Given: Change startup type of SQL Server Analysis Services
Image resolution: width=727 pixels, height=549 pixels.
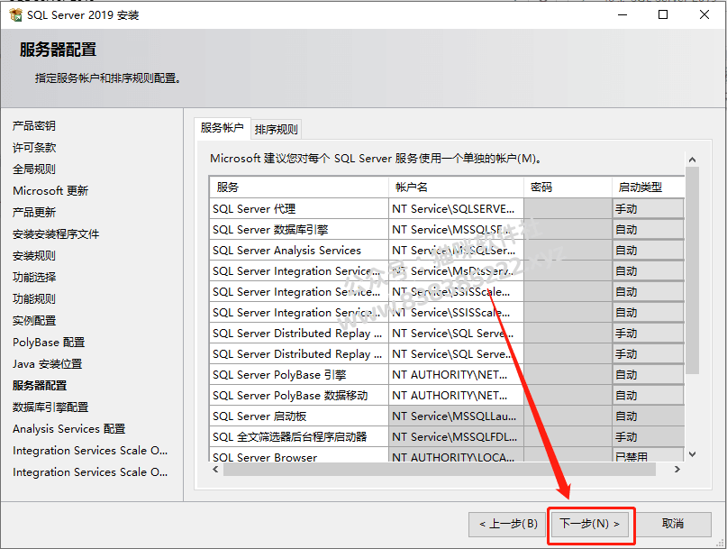Looking at the screenshot, I should click(649, 251).
